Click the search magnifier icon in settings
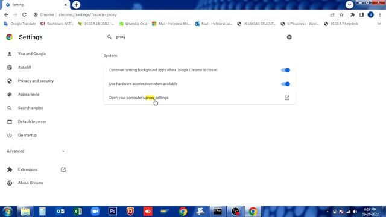 109,37
